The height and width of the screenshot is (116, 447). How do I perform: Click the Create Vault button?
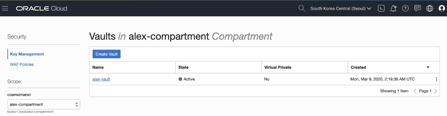[106, 54]
